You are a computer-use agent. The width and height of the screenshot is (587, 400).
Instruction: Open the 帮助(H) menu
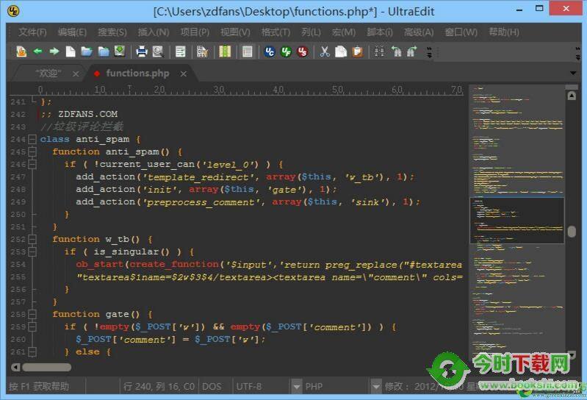coord(504,32)
